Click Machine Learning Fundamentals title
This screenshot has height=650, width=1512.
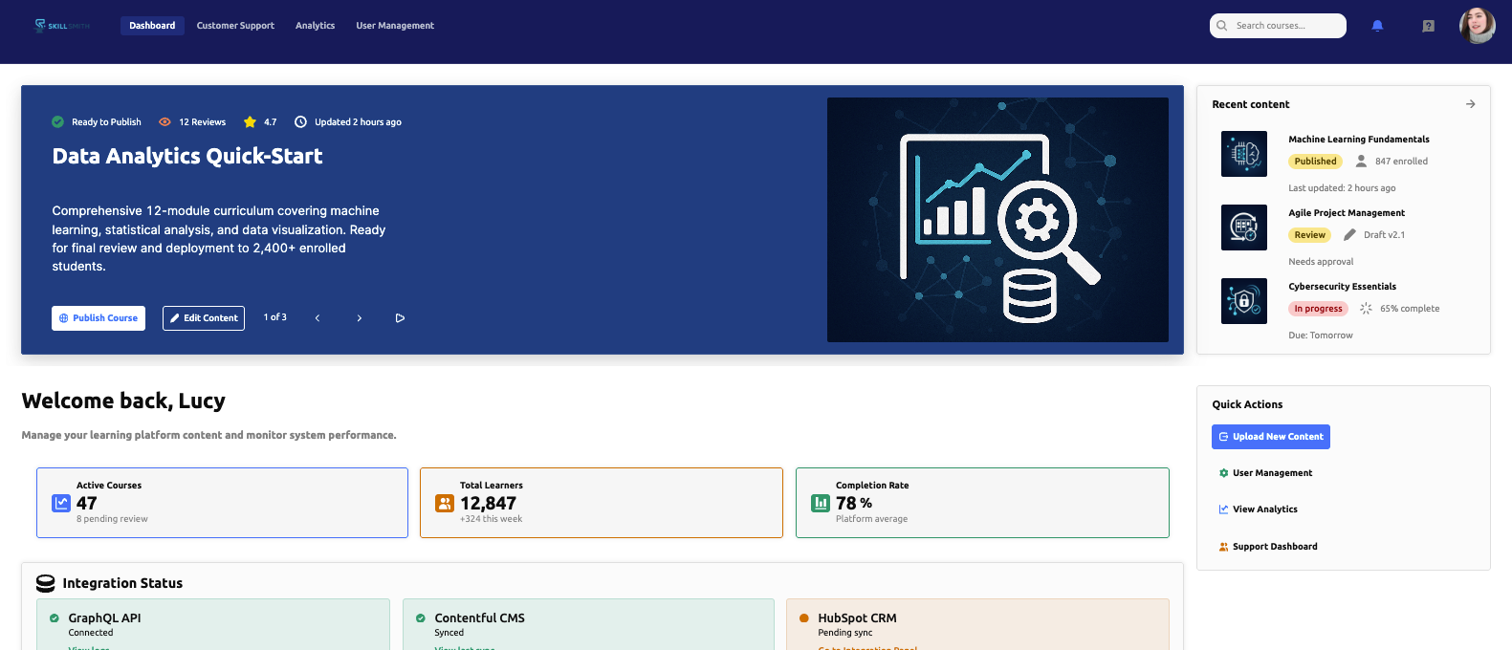[1358, 140]
